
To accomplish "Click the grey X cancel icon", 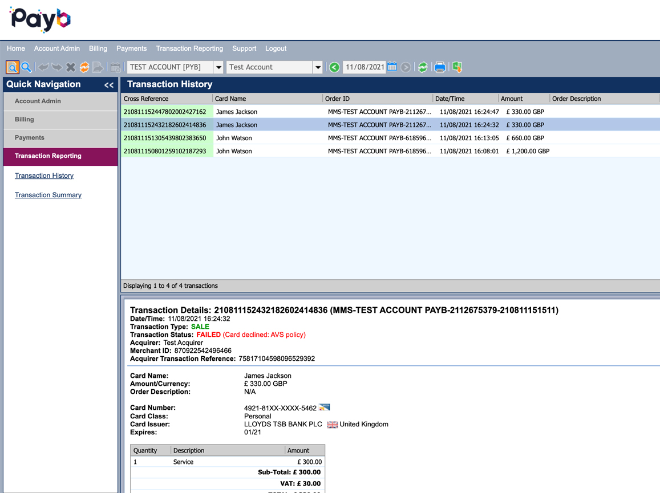I will tap(71, 67).
